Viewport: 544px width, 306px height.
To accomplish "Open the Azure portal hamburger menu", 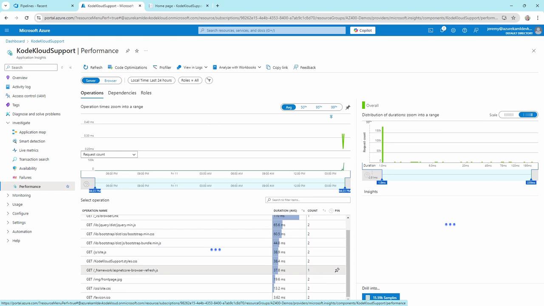I will coord(7,31).
